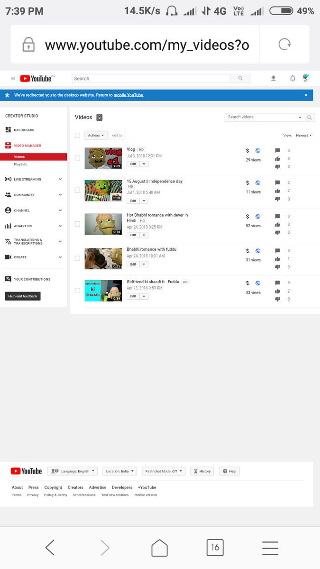Expand the Live Streaming sidebar section
The image size is (320, 569).
[x=33, y=179]
